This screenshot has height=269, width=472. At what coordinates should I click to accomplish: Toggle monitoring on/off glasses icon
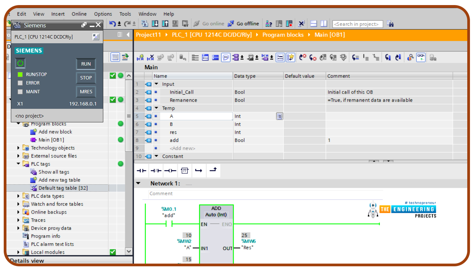coord(421,57)
